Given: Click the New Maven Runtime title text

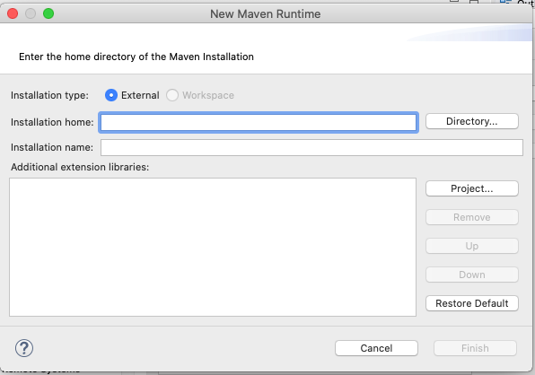Looking at the screenshot, I should tap(265, 14).
